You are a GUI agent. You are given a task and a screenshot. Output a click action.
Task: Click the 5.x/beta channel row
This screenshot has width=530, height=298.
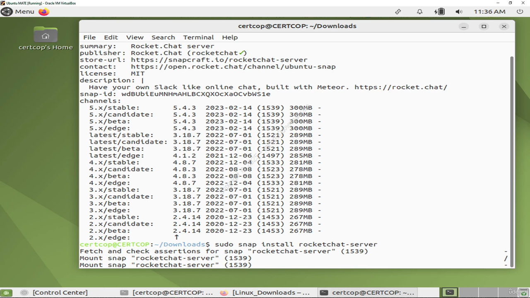tap(205, 121)
